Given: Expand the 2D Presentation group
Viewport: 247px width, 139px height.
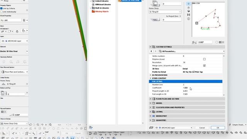Looking at the screenshot, I should (x=150, y=75).
